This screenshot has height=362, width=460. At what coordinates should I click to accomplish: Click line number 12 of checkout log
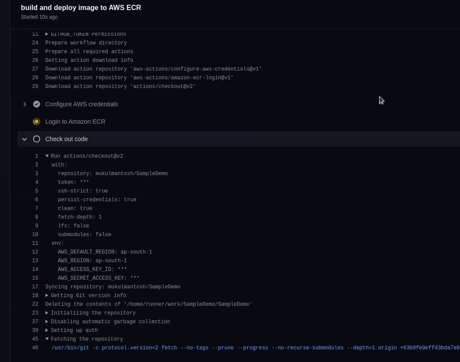click(x=35, y=252)
